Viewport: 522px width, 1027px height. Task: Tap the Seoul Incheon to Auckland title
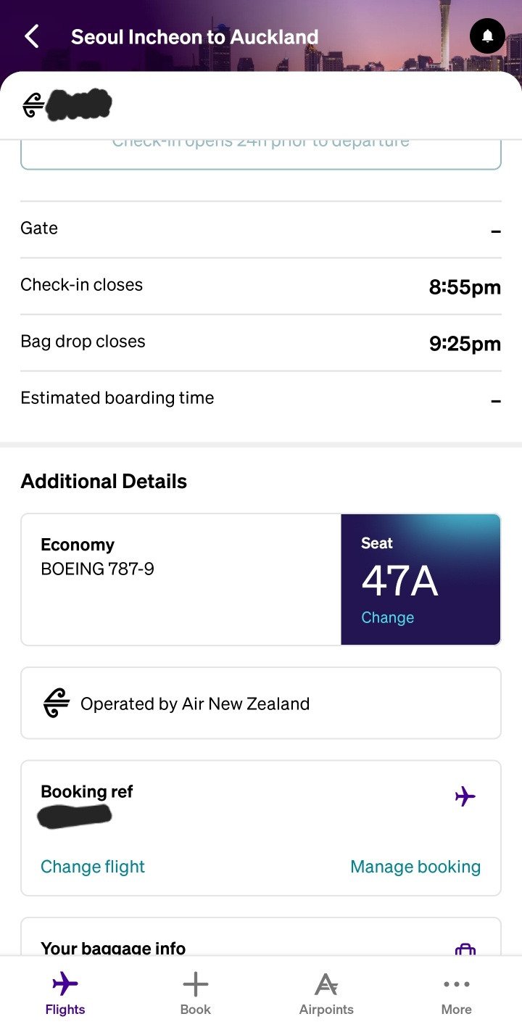pyautogui.click(x=195, y=37)
